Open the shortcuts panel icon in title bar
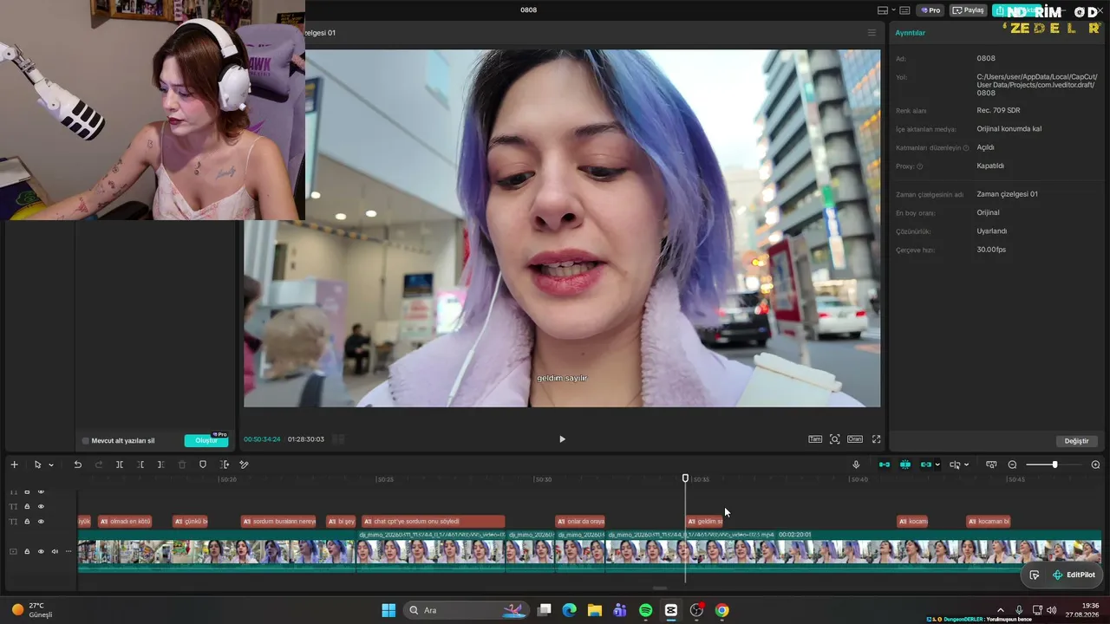 [904, 10]
